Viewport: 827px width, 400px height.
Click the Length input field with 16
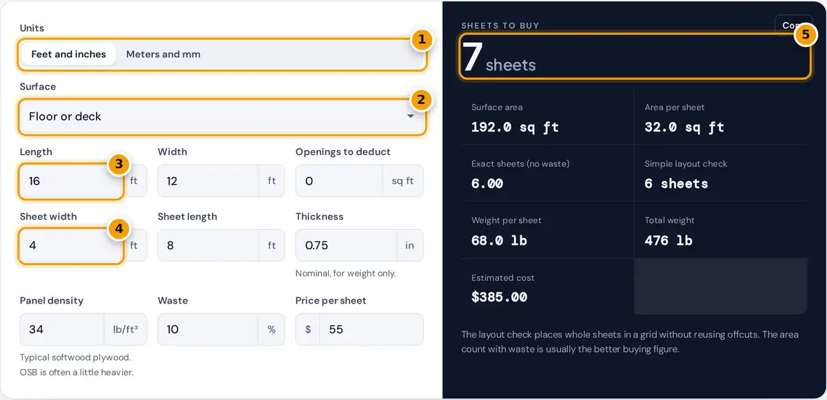pyautogui.click(x=72, y=181)
